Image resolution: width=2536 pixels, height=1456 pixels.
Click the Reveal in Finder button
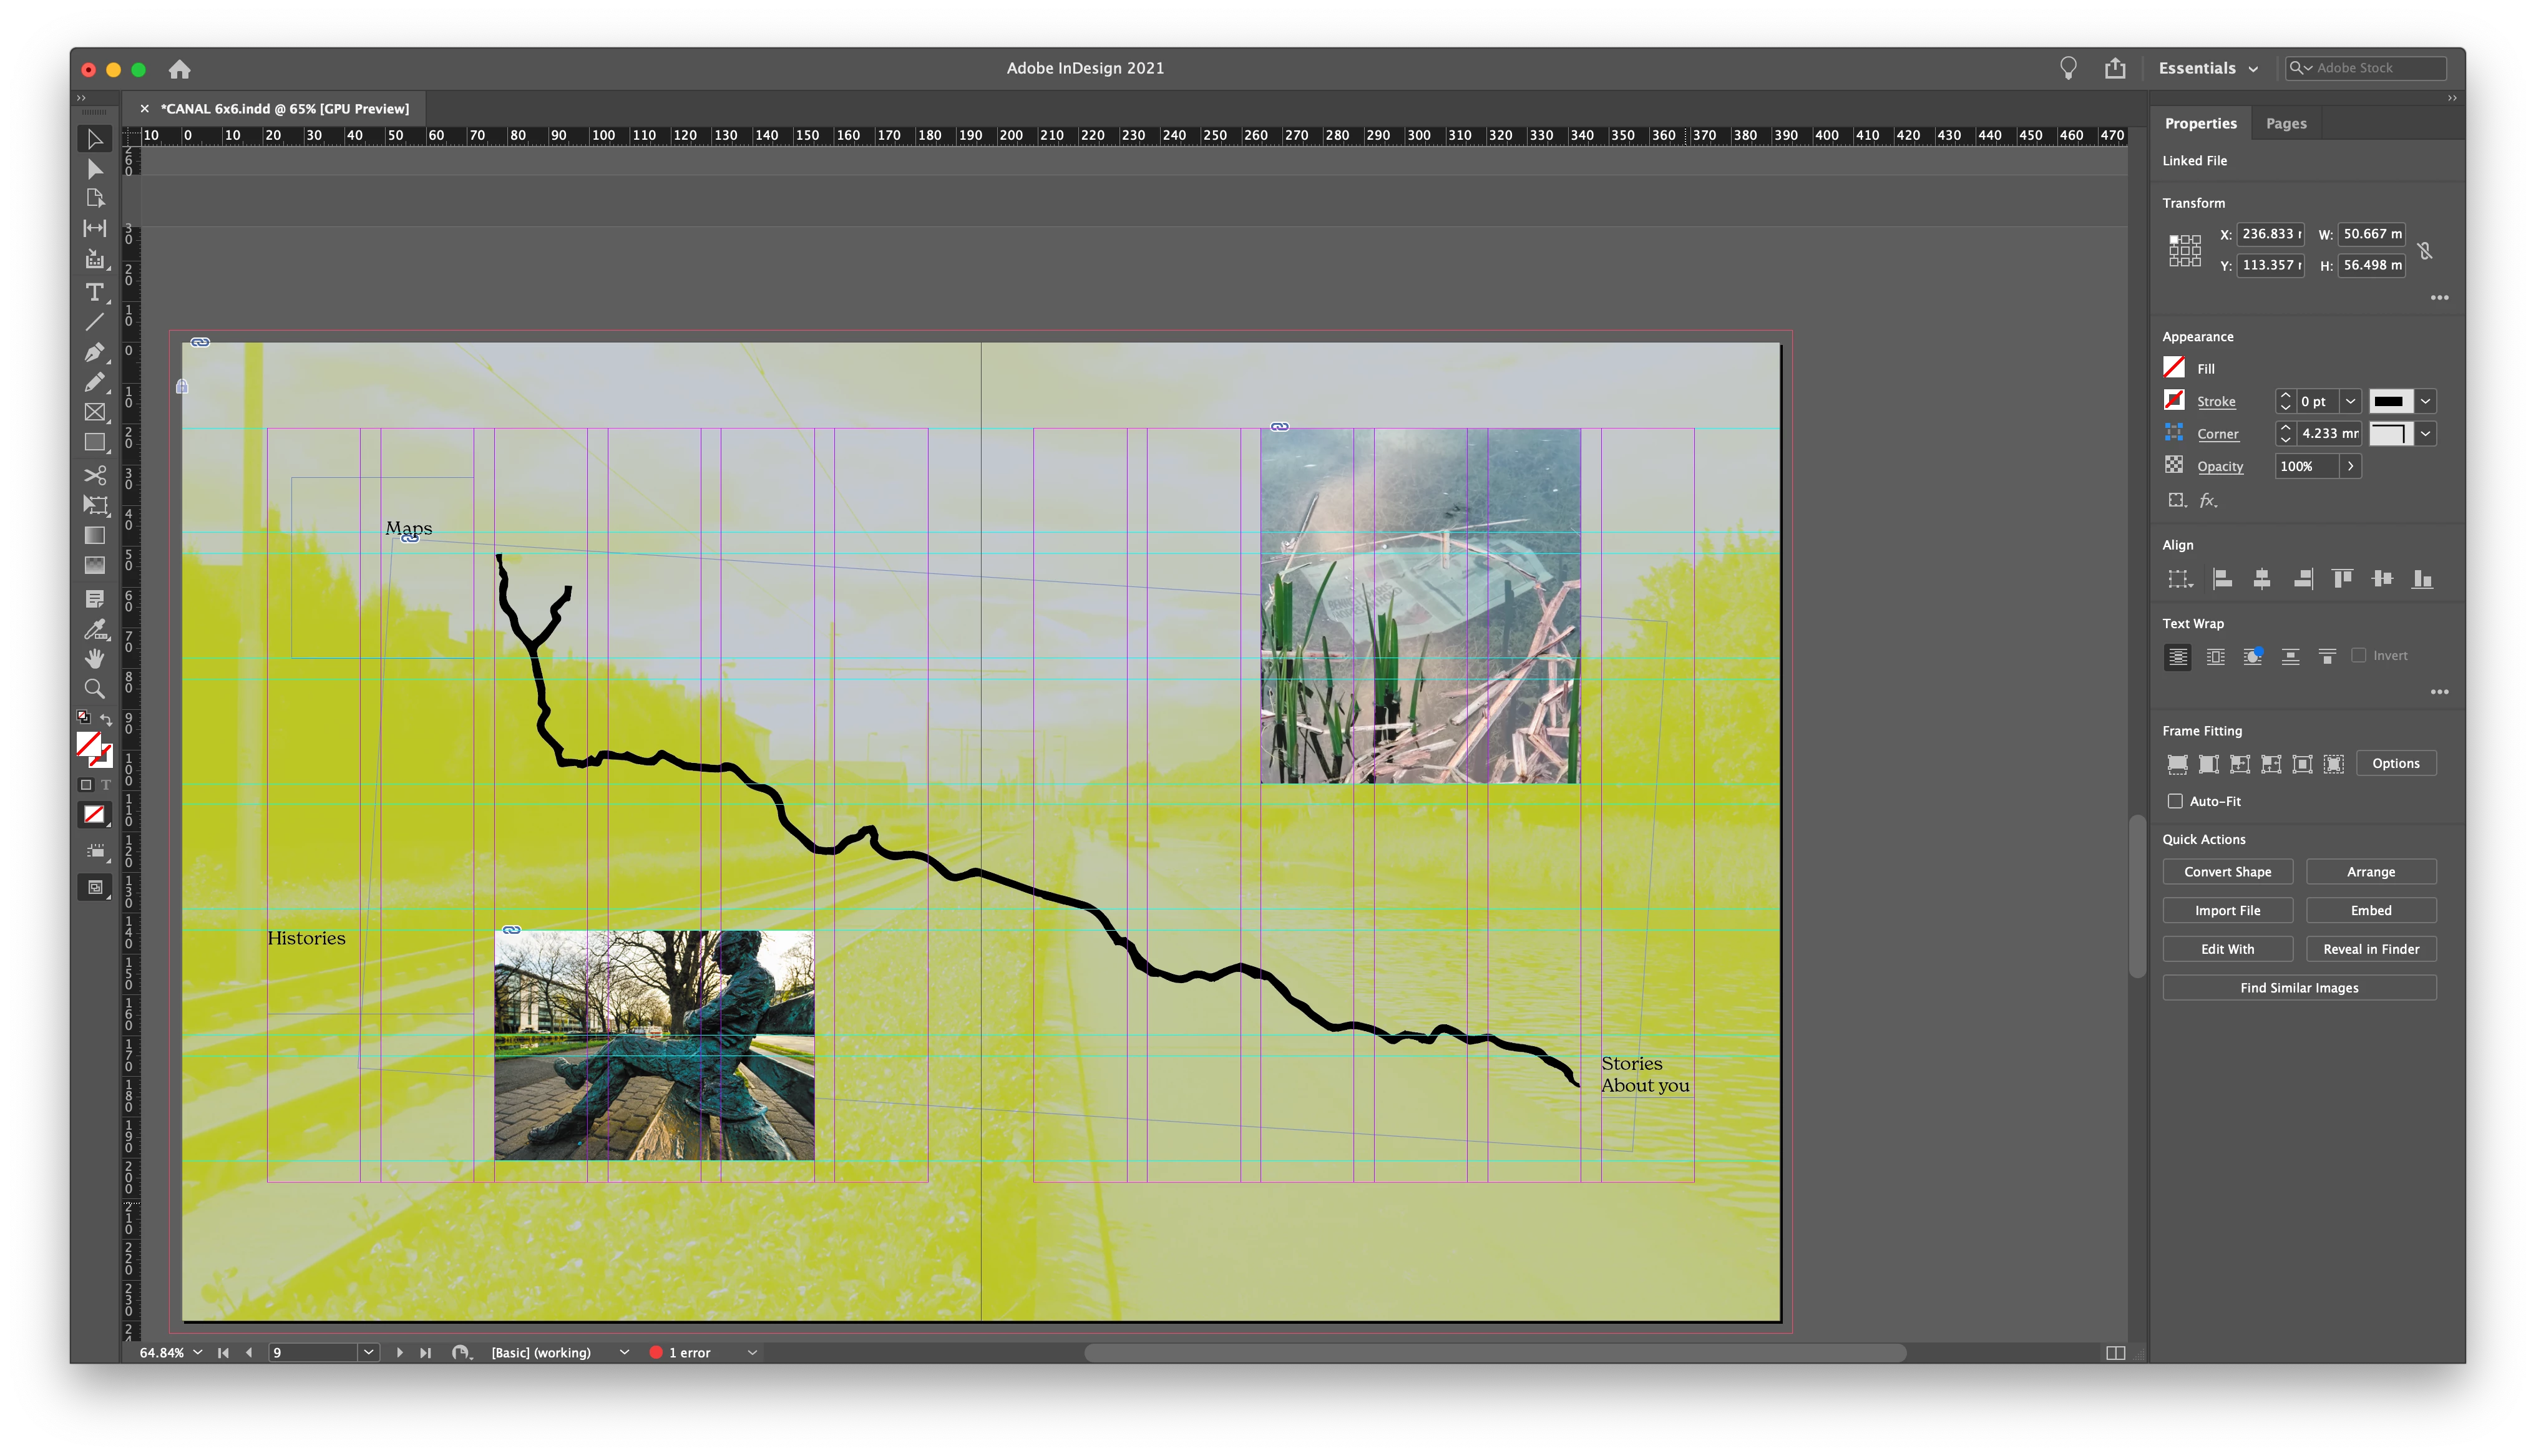click(2371, 949)
